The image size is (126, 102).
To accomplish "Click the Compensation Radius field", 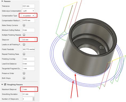I will (x=28, y=20).
